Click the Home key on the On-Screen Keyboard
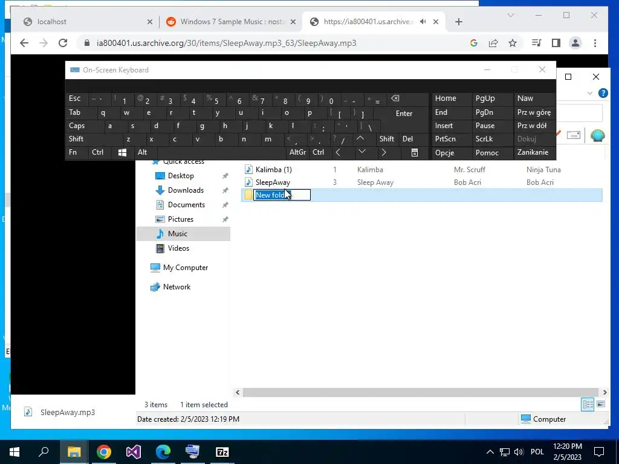This screenshot has height=464, width=619. pyautogui.click(x=451, y=98)
